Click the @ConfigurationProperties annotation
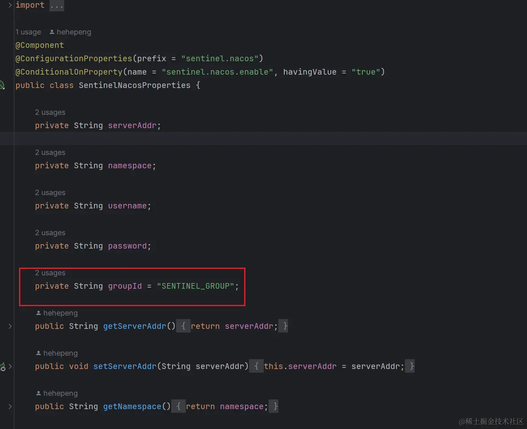Screen dimensions: 527x429 74,58
